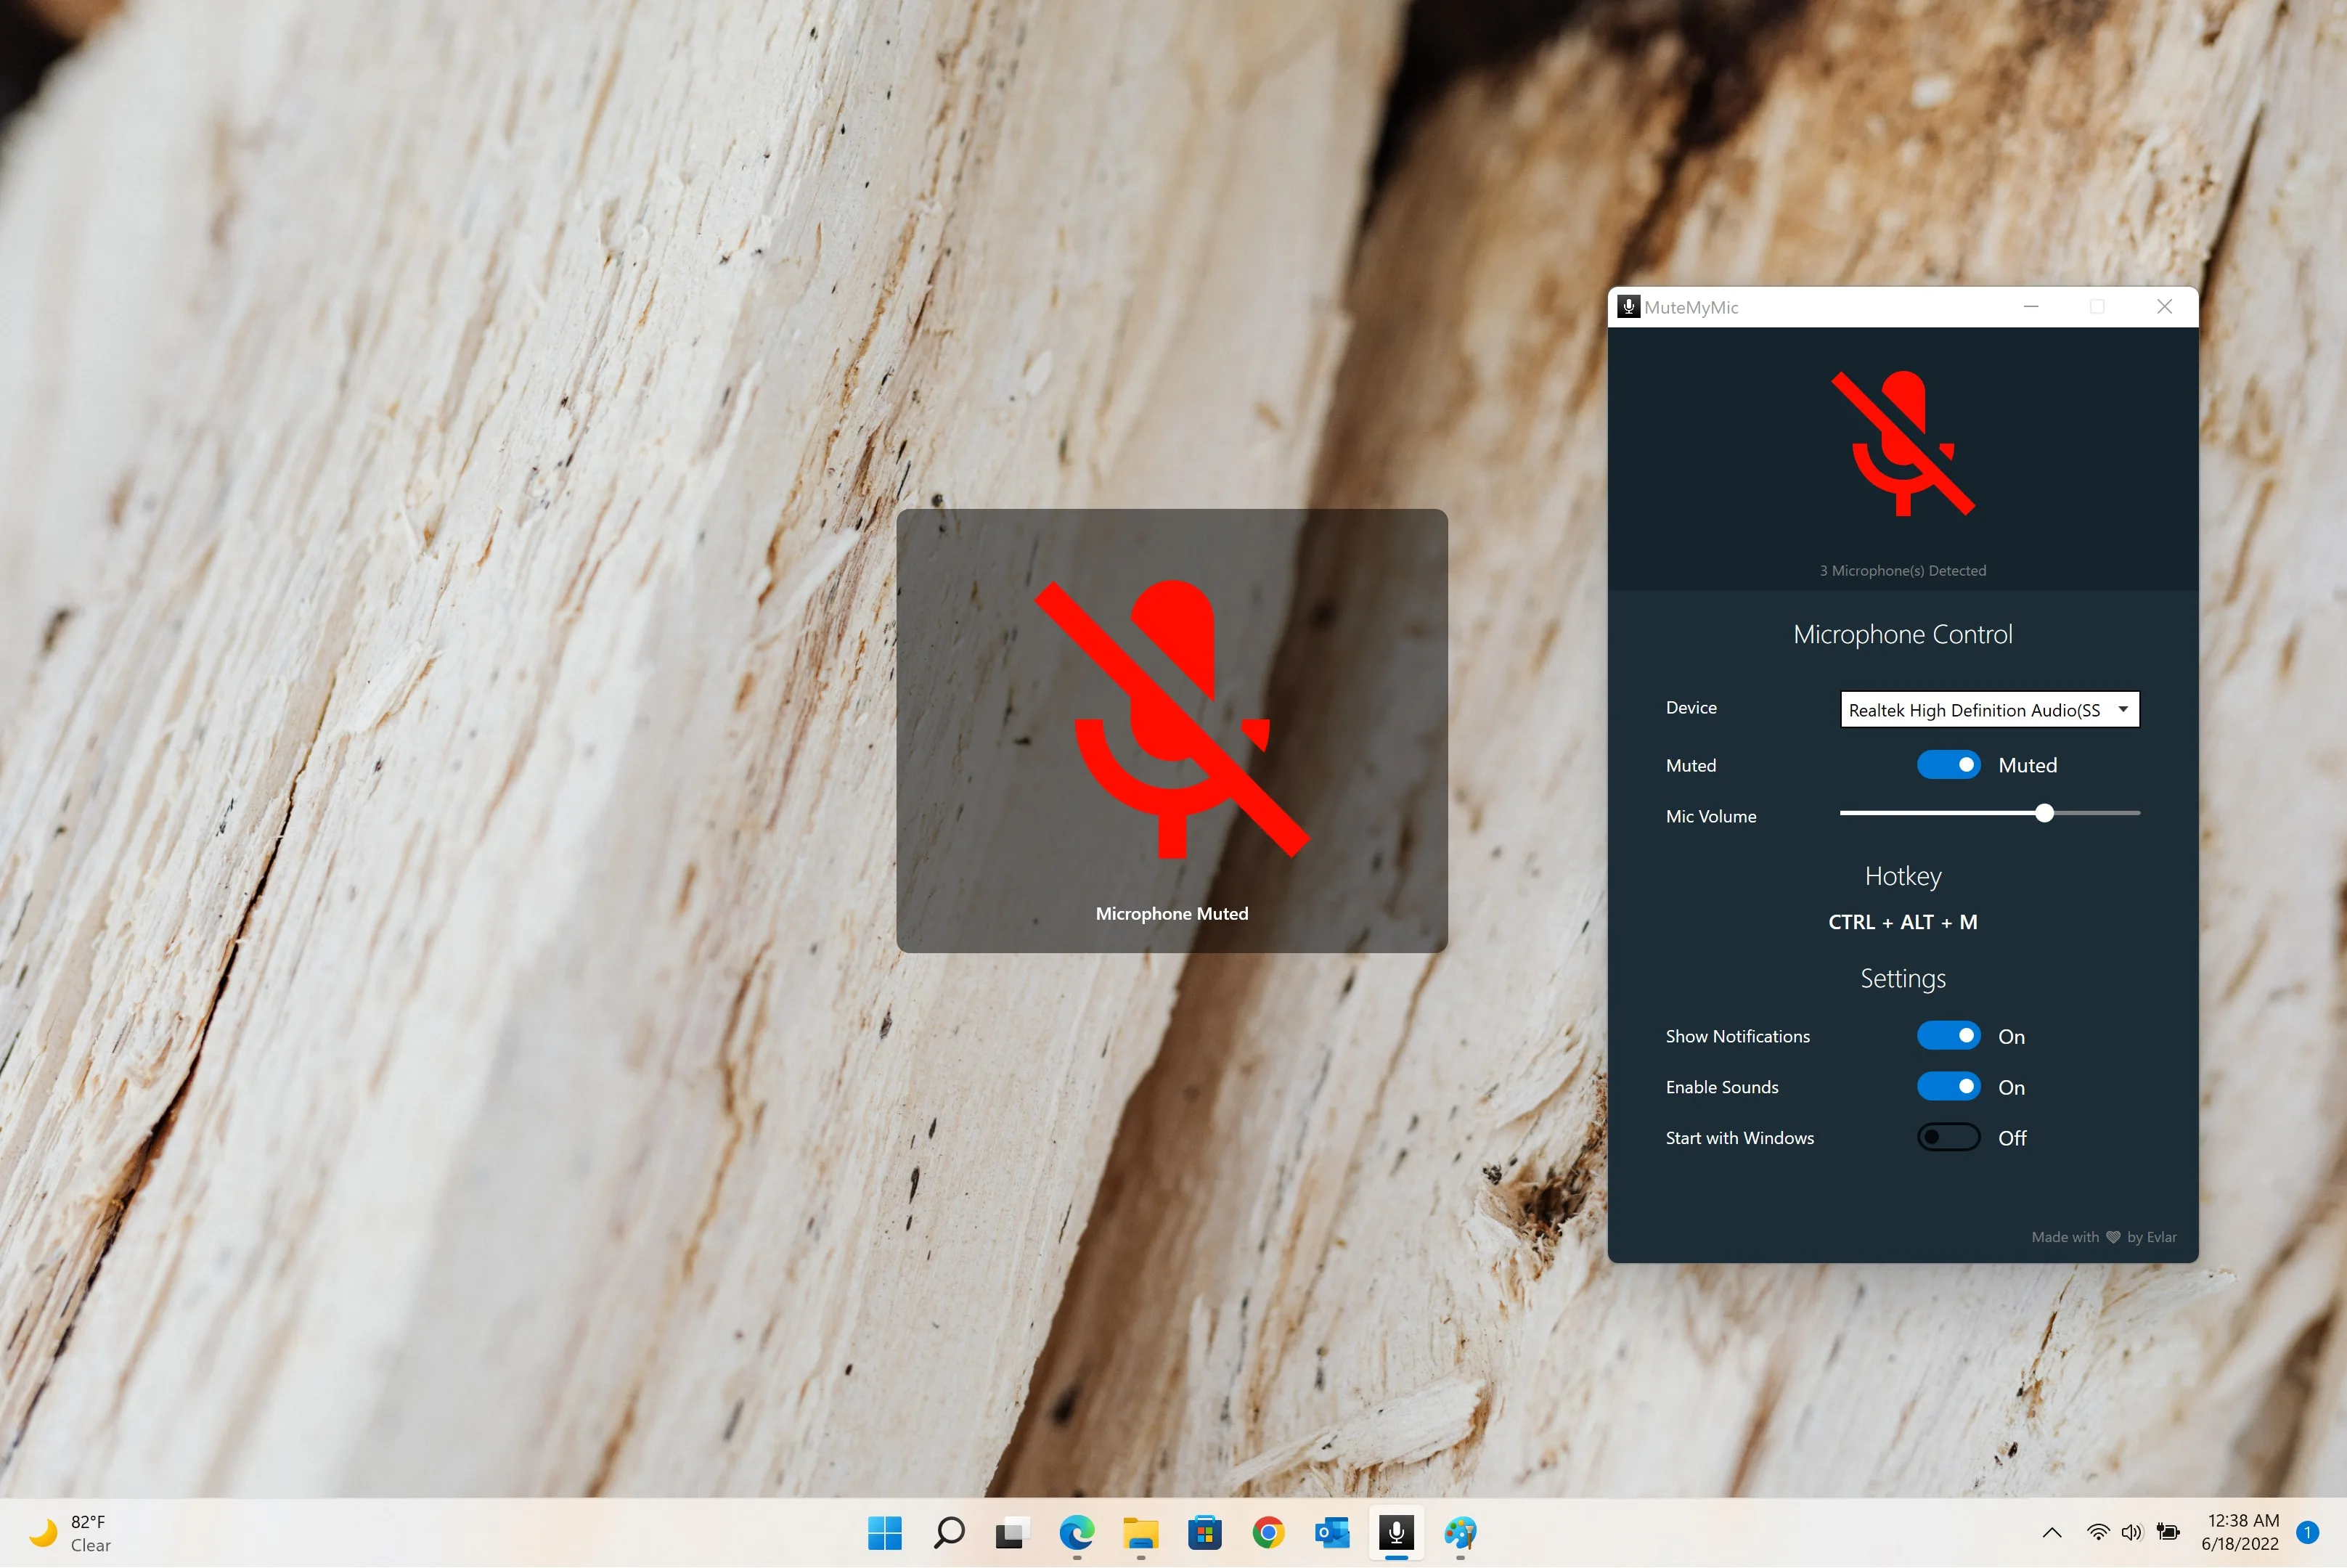Click the 'Start with Windows' label
The height and width of the screenshot is (1568, 2347).
coord(1739,1138)
